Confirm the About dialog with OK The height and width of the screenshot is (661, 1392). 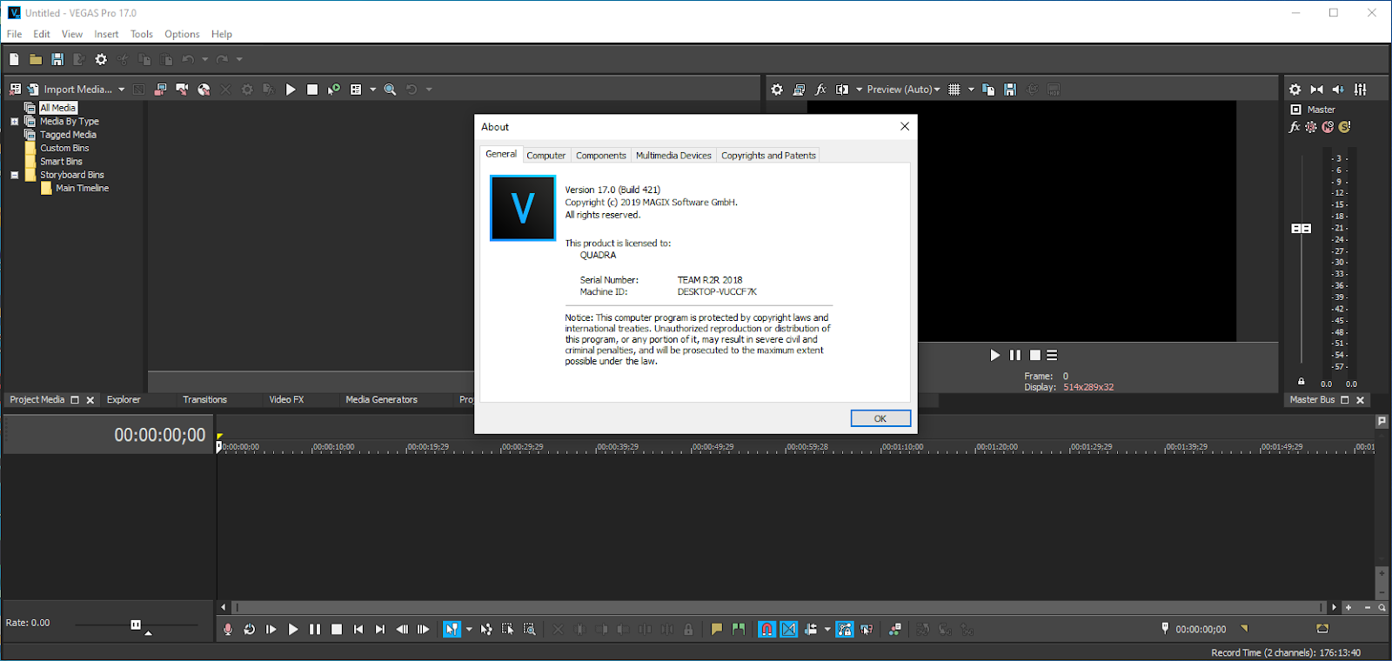tap(880, 418)
